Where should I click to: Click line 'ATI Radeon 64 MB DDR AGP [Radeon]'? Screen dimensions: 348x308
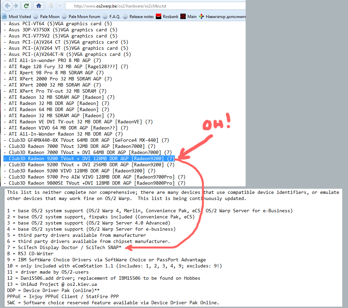[56, 110]
